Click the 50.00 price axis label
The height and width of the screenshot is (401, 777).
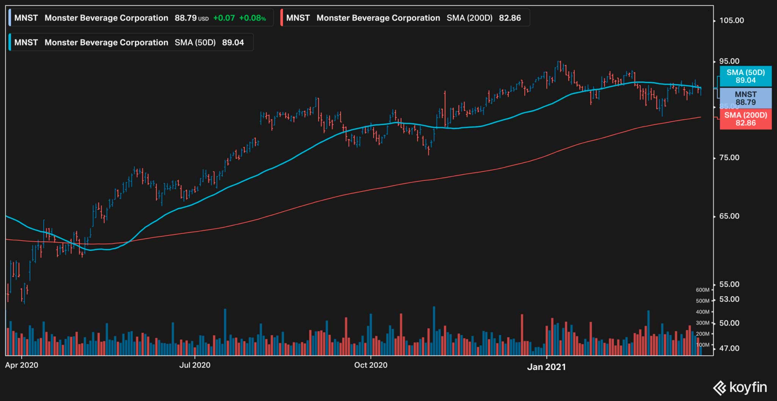click(729, 323)
